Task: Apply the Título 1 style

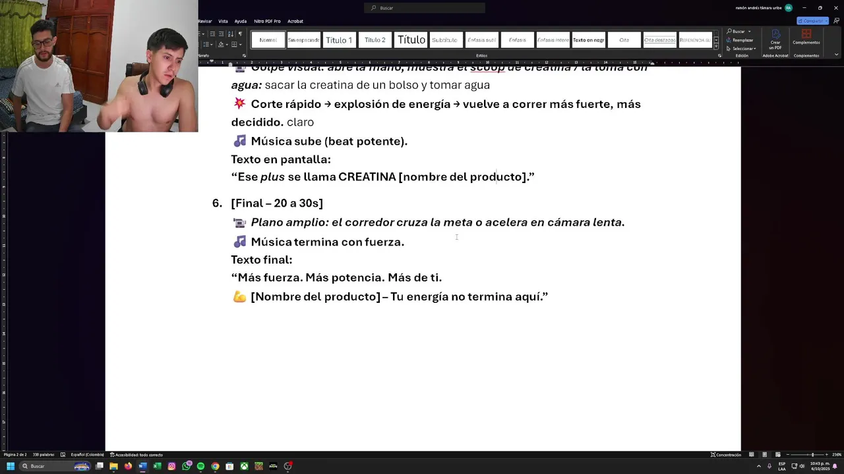Action: pos(339,40)
